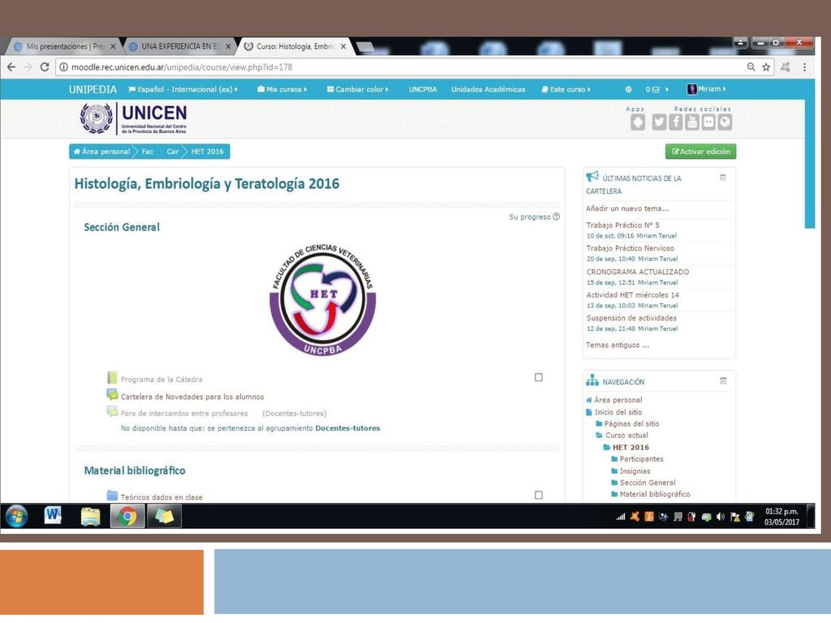Viewport: 831px width, 623px height.
Task: Open the Docentes-tutores grouping link
Action: pyautogui.click(x=347, y=428)
